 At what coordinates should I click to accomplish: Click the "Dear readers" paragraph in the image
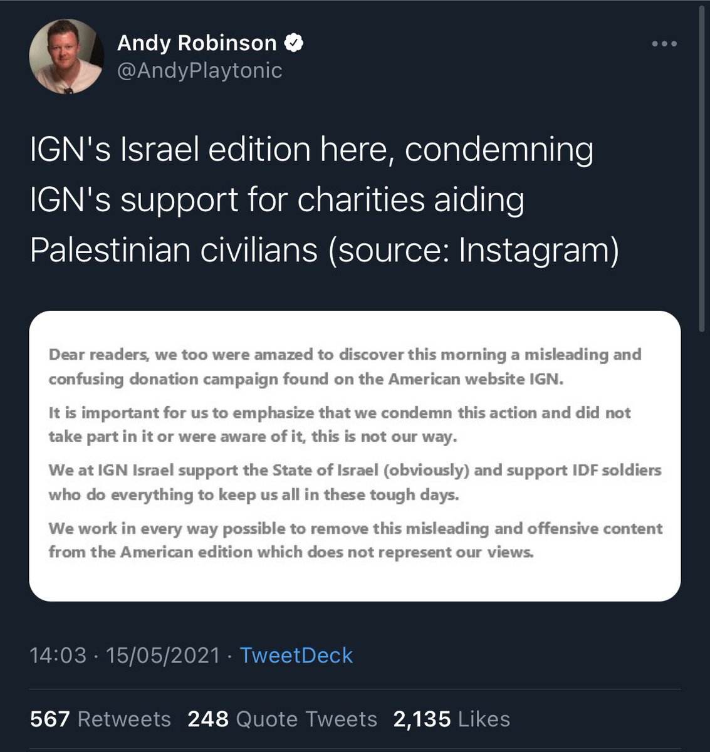pyautogui.click(x=345, y=367)
